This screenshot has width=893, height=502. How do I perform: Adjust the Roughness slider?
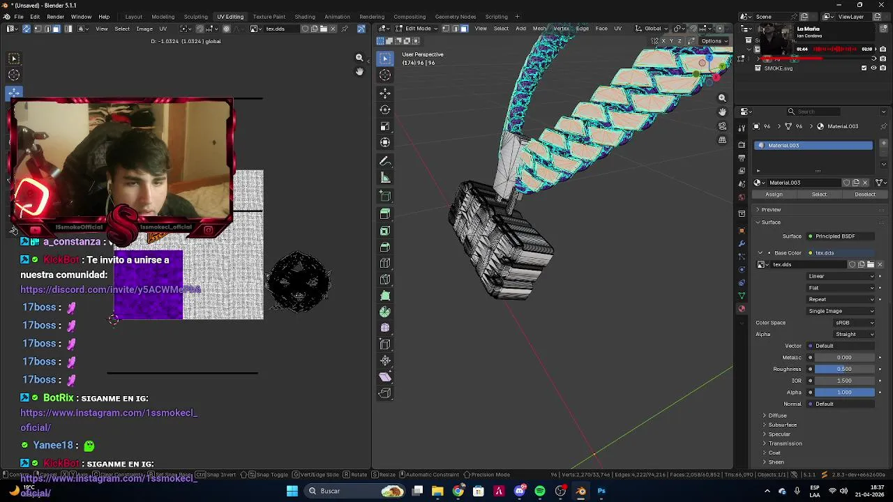point(844,369)
